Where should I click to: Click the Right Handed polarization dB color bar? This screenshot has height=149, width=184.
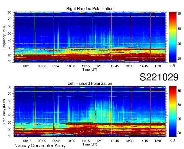point(173,37)
